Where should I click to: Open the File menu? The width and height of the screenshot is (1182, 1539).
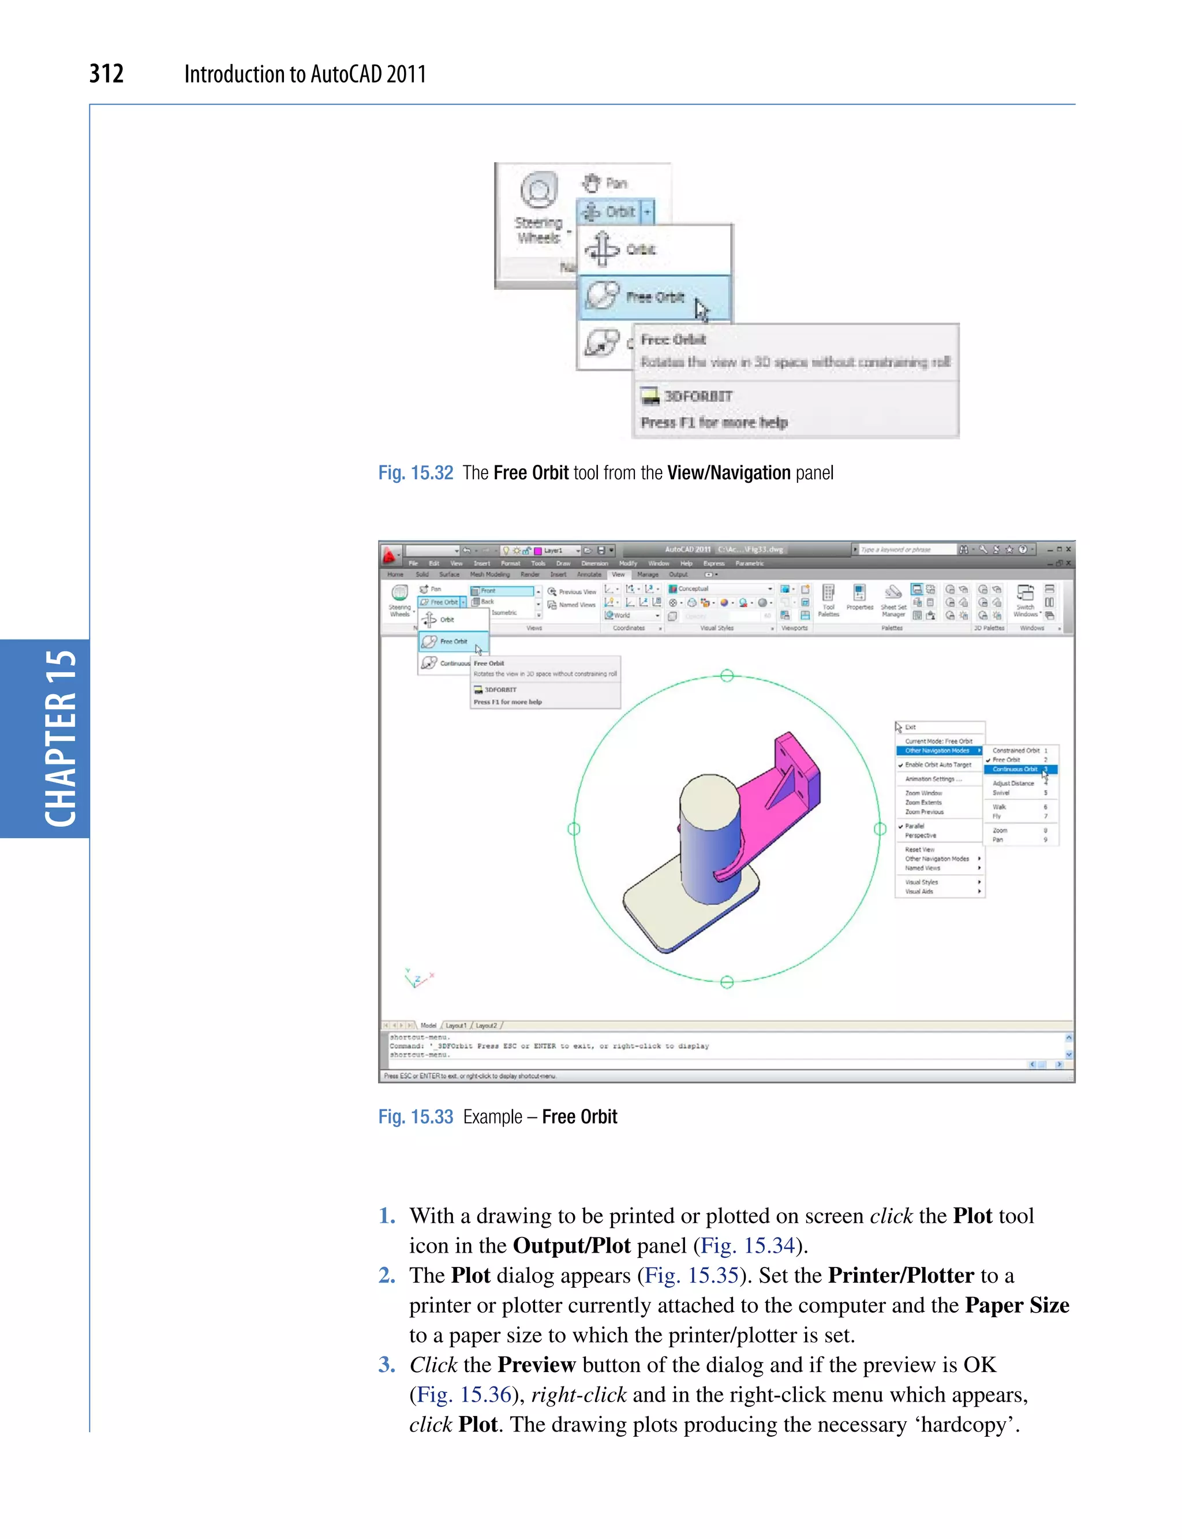tap(413, 563)
